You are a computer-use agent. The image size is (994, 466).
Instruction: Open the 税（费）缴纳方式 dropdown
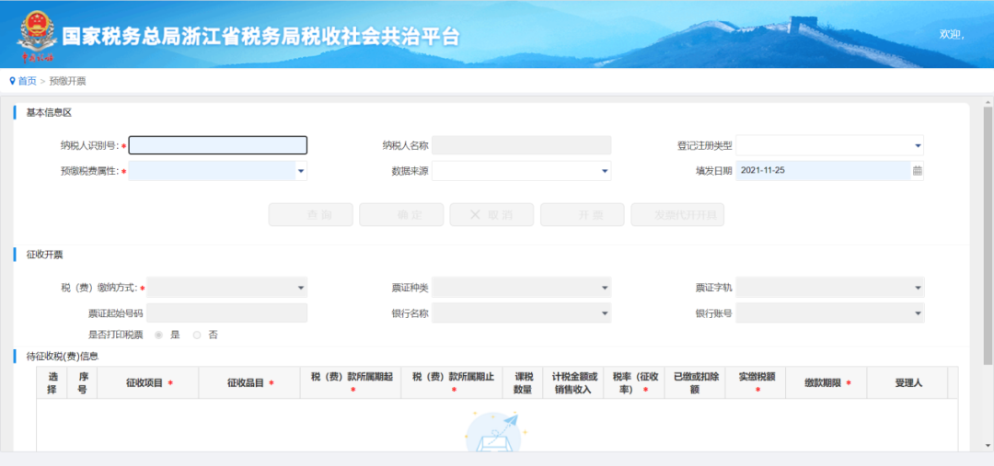pos(227,288)
